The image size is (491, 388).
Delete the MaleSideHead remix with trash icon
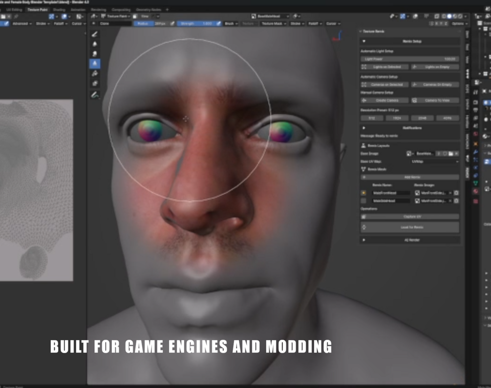tap(456, 201)
